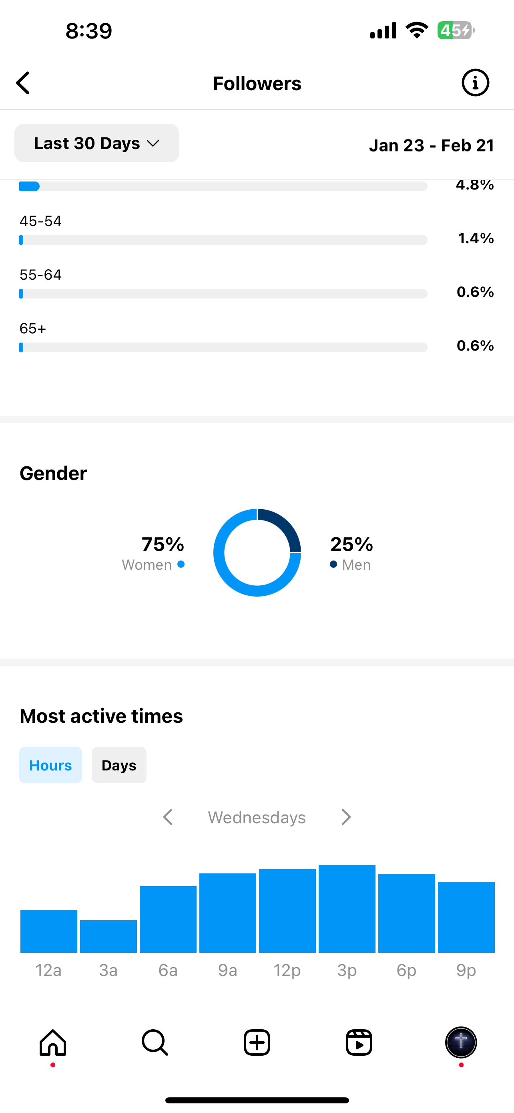514x1113 pixels.
Task: Tap the gender donut chart
Action: point(257,552)
